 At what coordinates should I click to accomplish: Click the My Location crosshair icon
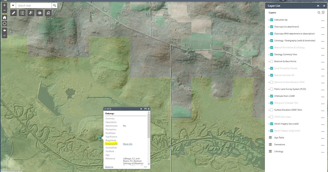coord(4,23)
